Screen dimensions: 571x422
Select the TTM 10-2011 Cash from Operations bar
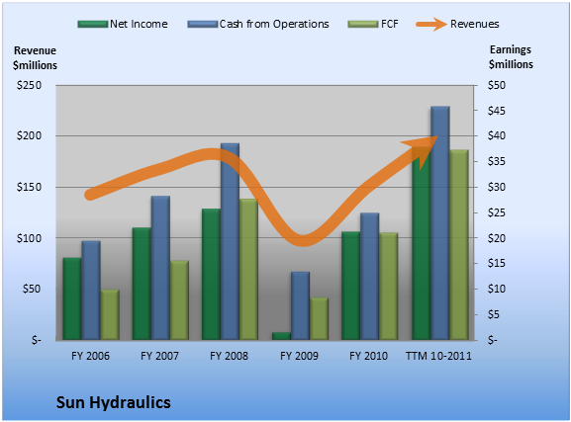click(440, 223)
